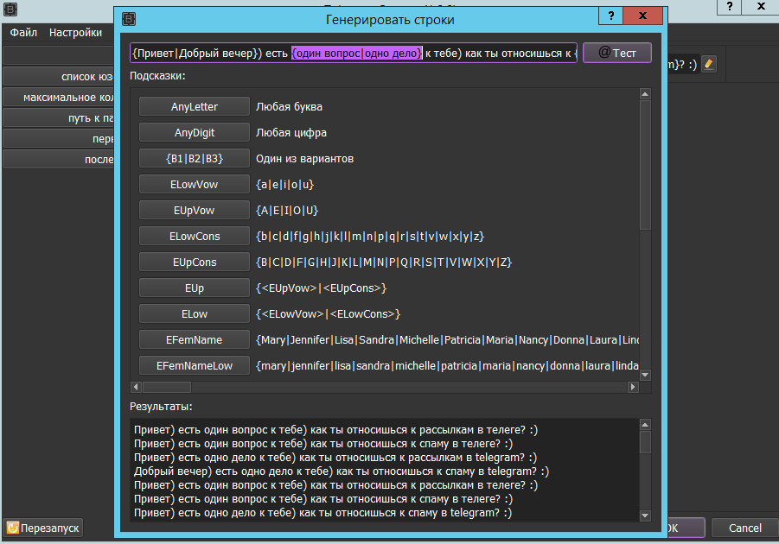
Task: Click the Перезапуск restart button
Action: [x=44, y=527]
